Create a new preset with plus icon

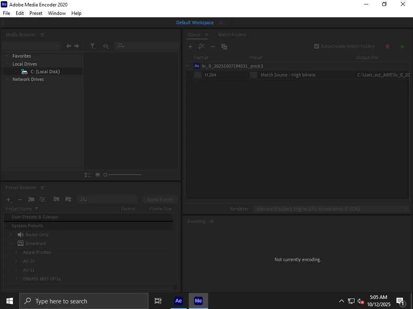(x=8, y=200)
